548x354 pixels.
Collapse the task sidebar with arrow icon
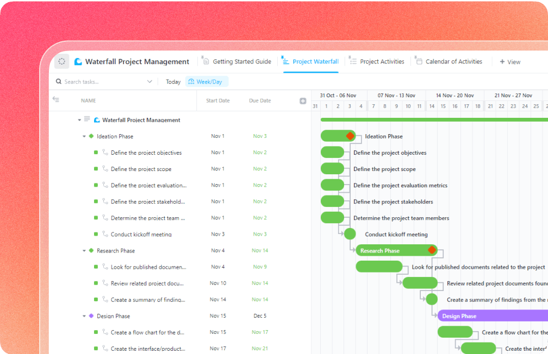(56, 99)
